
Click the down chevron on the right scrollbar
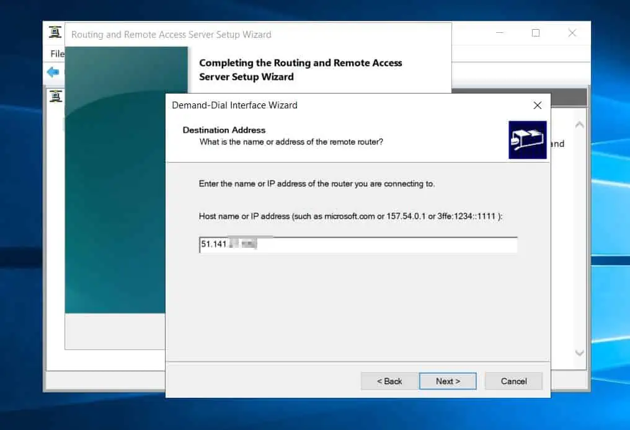tap(580, 353)
